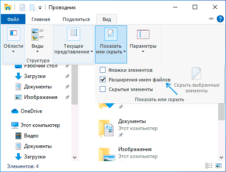Unpin quick access Изображения via pin icon
The height and width of the screenshot is (172, 226).
[67, 97]
